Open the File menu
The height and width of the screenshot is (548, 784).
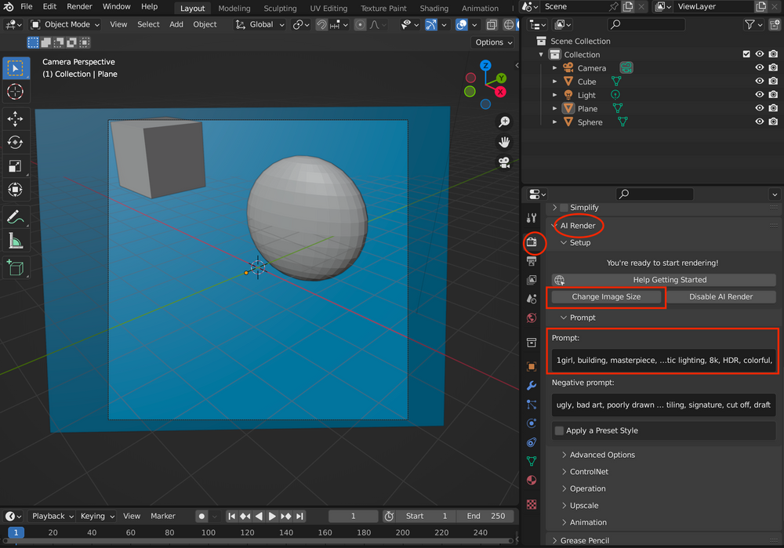pos(26,6)
